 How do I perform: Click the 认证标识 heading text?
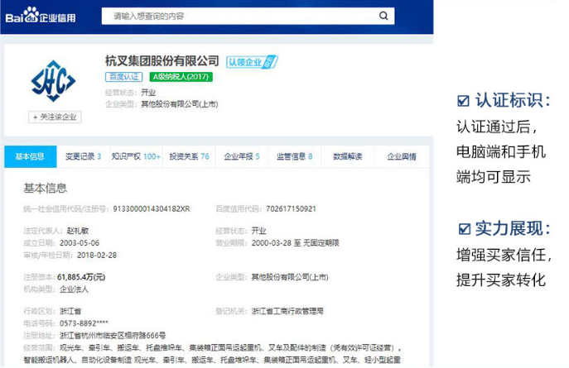(x=512, y=100)
